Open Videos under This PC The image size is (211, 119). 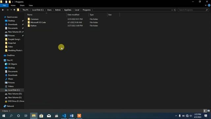[11, 86]
